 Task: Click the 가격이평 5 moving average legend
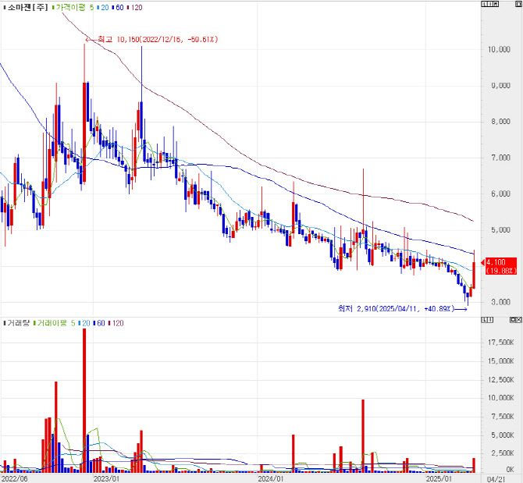coord(74,7)
